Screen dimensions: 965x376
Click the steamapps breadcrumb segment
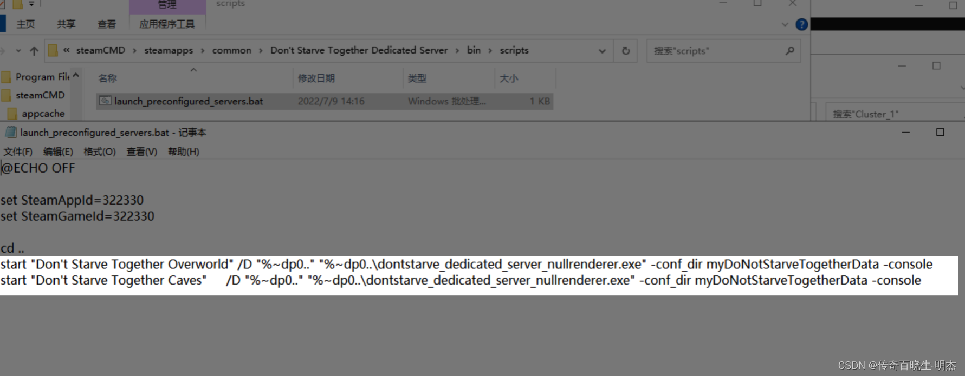point(169,50)
